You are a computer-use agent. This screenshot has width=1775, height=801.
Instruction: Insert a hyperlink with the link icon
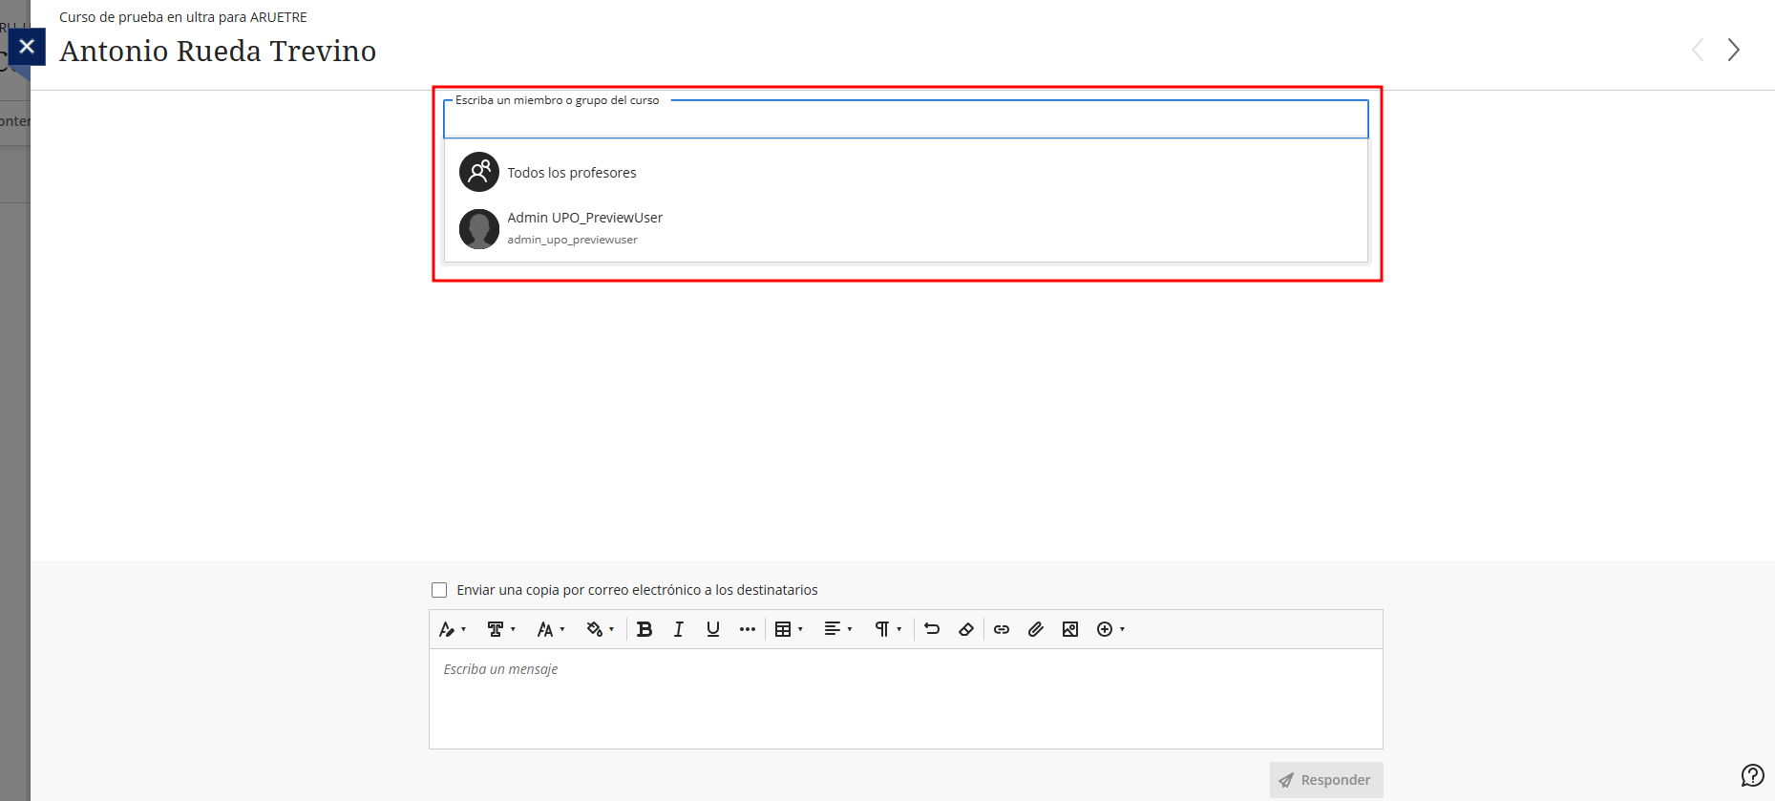(1001, 629)
